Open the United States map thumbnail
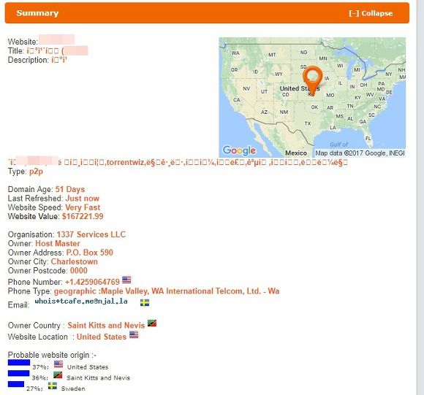The width and height of the screenshot is (424, 395). pos(312,97)
